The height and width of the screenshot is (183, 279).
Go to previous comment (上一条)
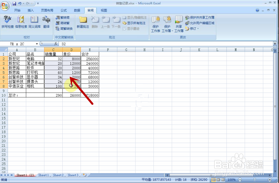click(x=105, y=22)
